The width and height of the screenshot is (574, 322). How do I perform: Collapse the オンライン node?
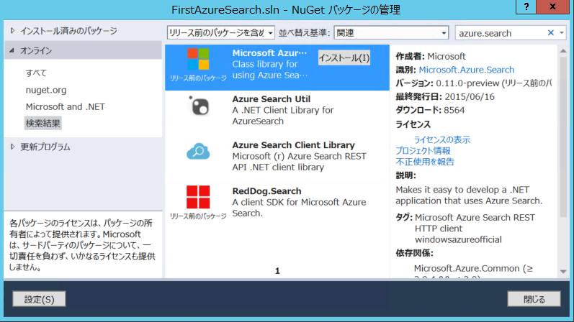click(12, 50)
